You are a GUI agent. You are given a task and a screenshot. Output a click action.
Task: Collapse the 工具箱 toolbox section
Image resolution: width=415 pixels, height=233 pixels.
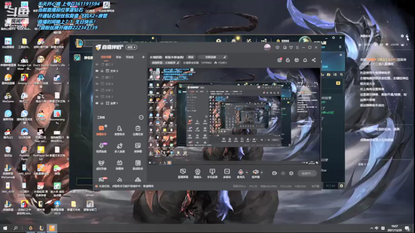point(141,118)
